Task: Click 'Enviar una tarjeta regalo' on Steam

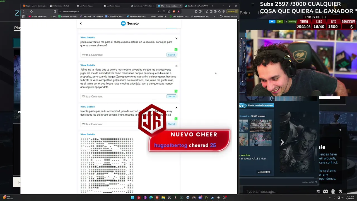Action: [257, 105]
